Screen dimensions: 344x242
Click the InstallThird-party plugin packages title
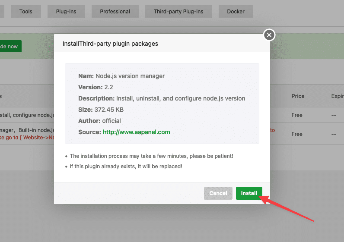[110, 44]
